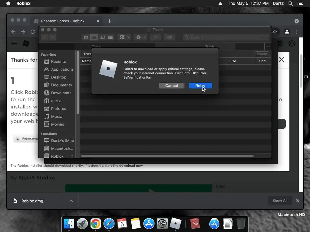Click the Finder Share toolbar button
The height and width of the screenshot is (232, 310).
tap(156, 37)
